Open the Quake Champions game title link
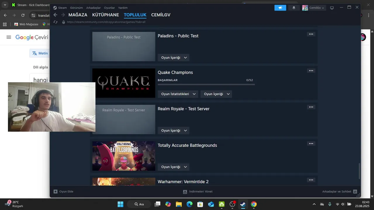The height and width of the screenshot is (210, 374). point(175,72)
